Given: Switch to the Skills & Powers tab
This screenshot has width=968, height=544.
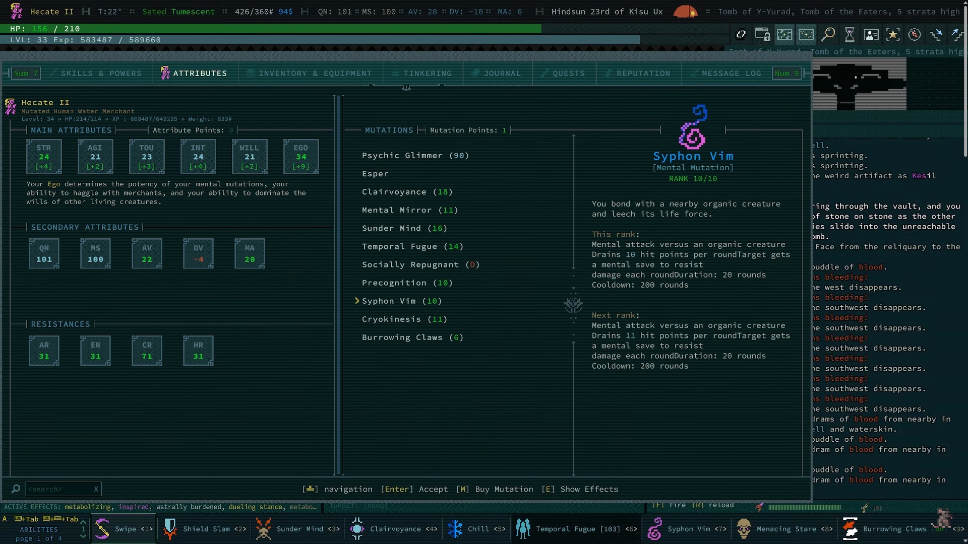Looking at the screenshot, I should click(x=101, y=73).
